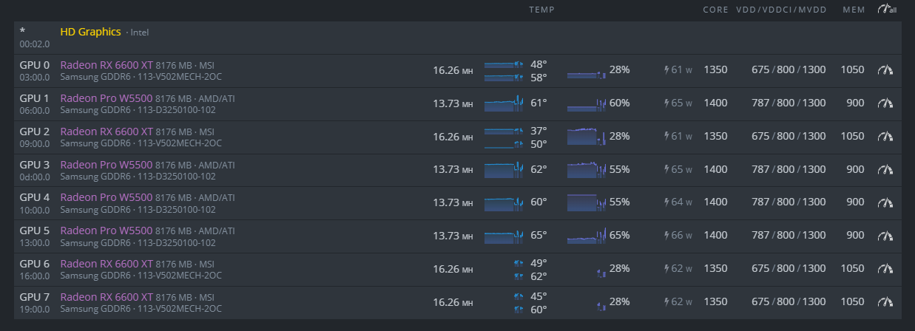This screenshot has width=915, height=331.
Task: Click the GPU 7 memory clock value 1050
Action: (852, 302)
